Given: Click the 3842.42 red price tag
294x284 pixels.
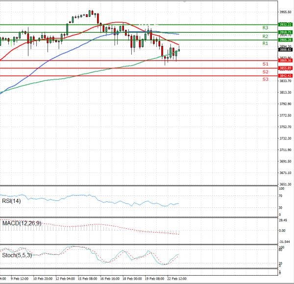Looking at the screenshot, I should pos(285,76).
